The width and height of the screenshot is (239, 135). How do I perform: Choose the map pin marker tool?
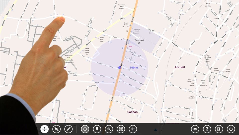click(97, 129)
